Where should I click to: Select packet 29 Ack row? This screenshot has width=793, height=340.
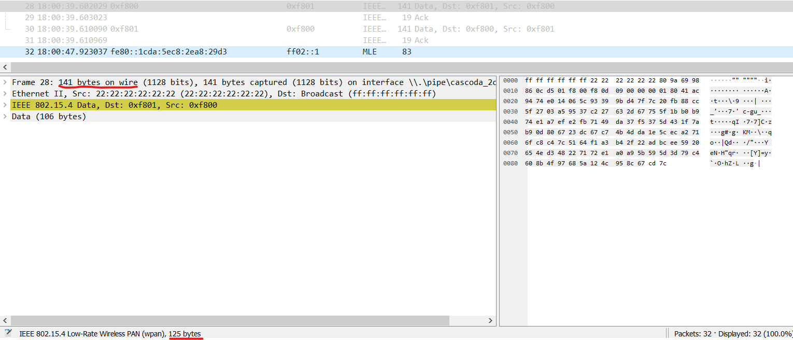(x=397, y=18)
